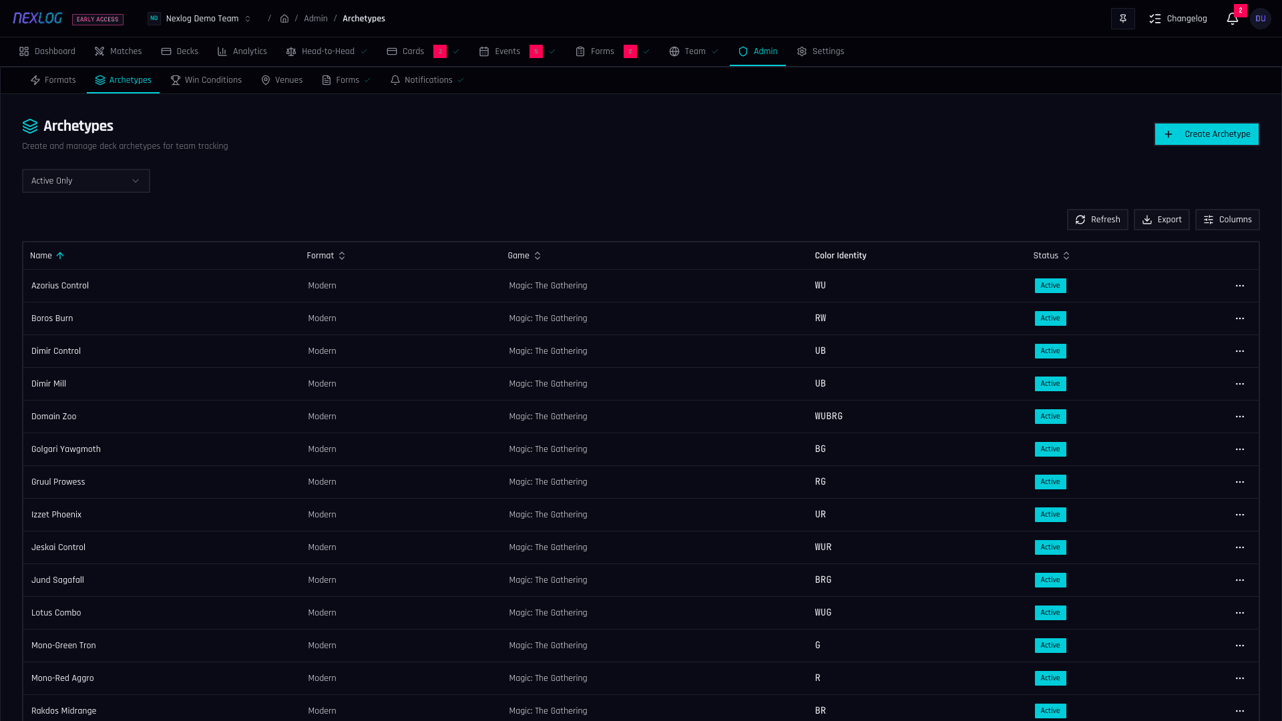
Task: Click the NEXLOG logo
Action: 37,18
